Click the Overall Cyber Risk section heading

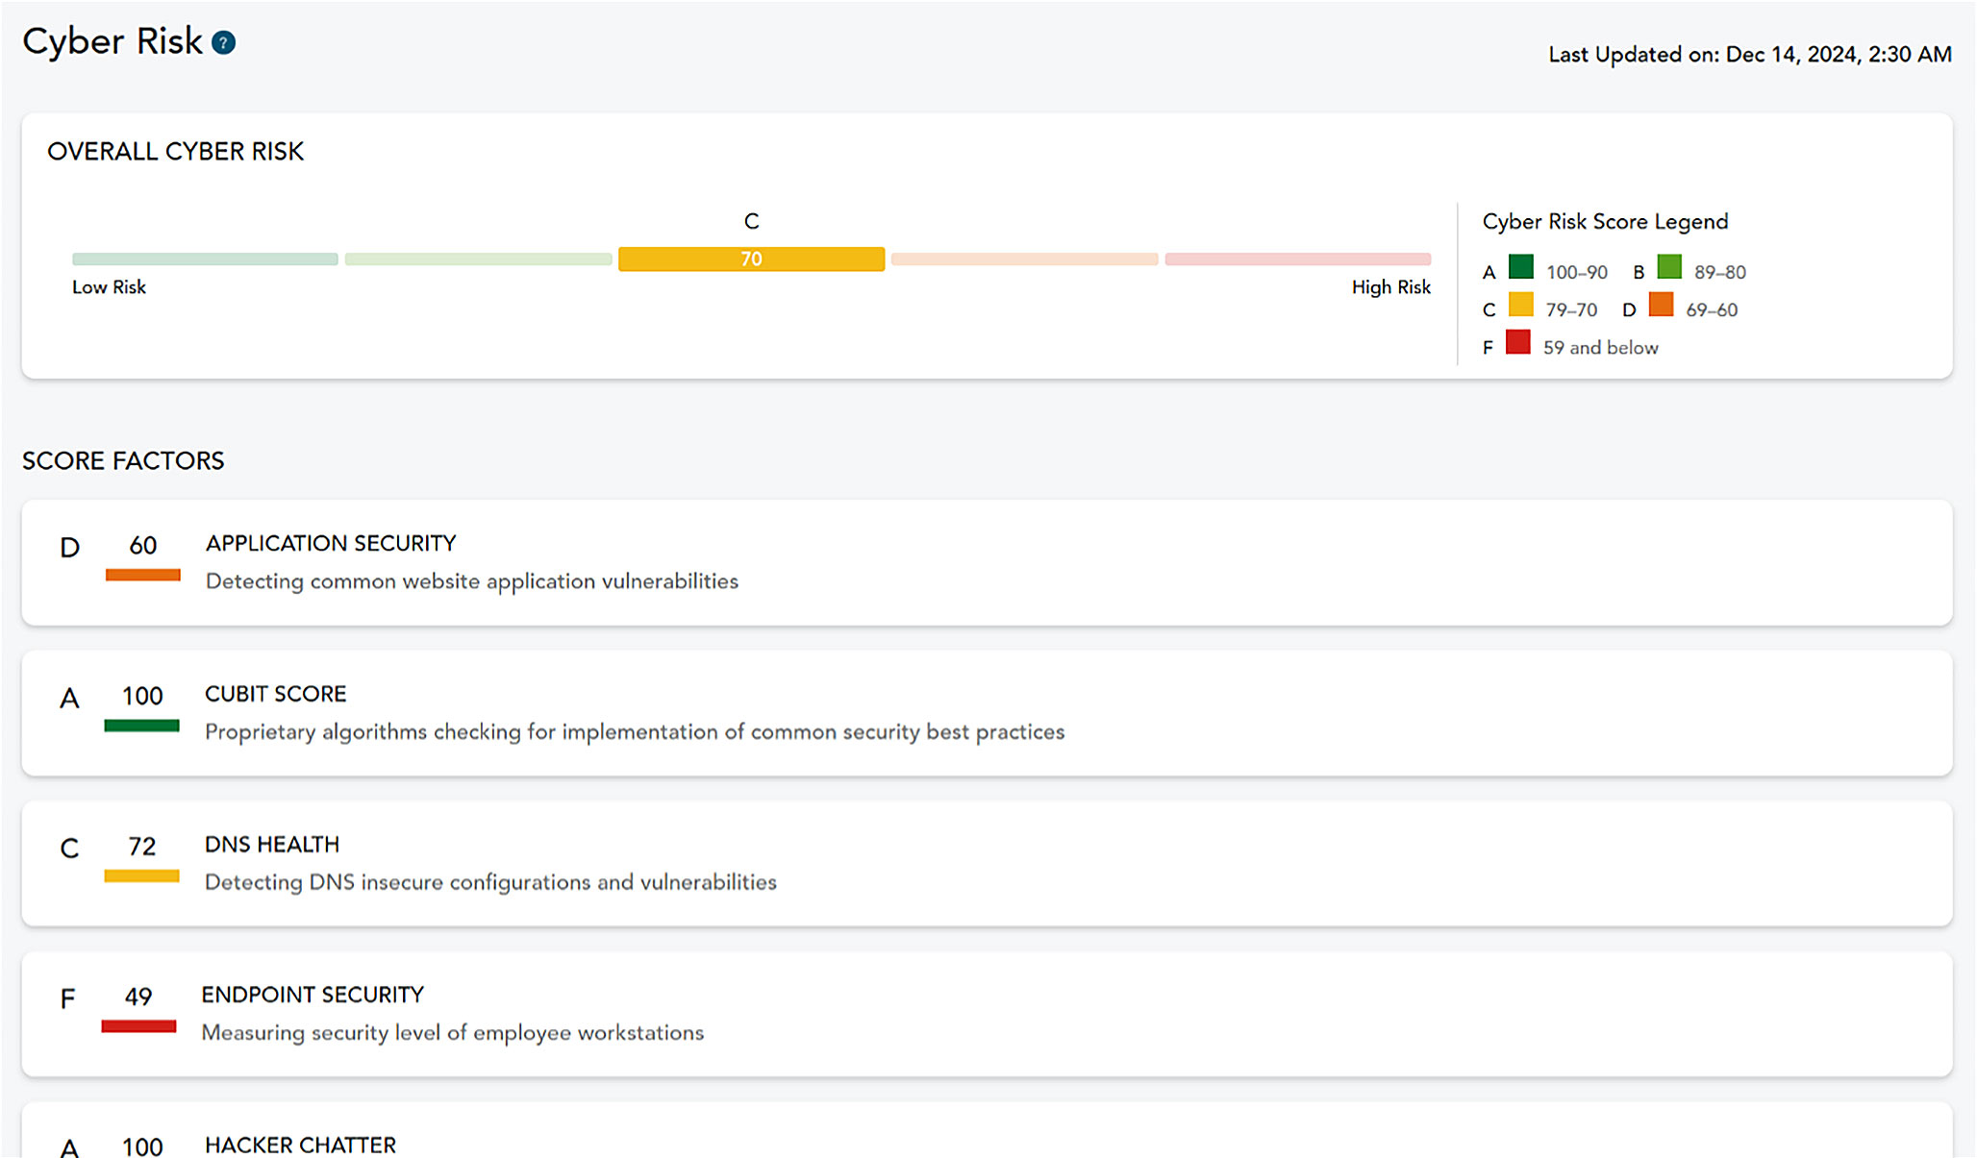[x=176, y=151]
